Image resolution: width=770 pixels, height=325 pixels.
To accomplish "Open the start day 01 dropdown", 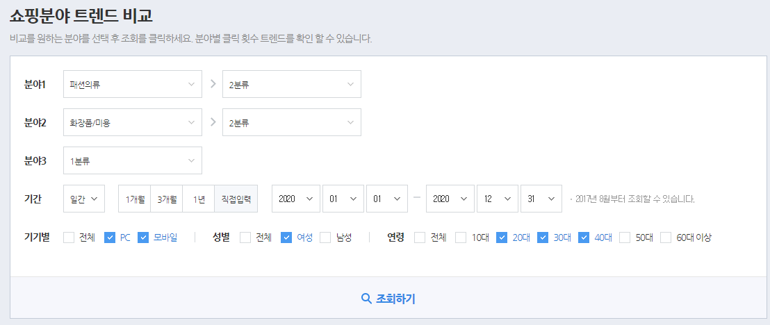I will click(x=387, y=199).
